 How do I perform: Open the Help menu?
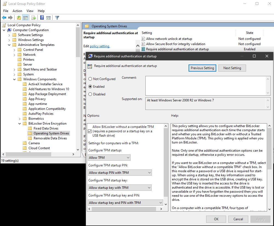(41, 11)
